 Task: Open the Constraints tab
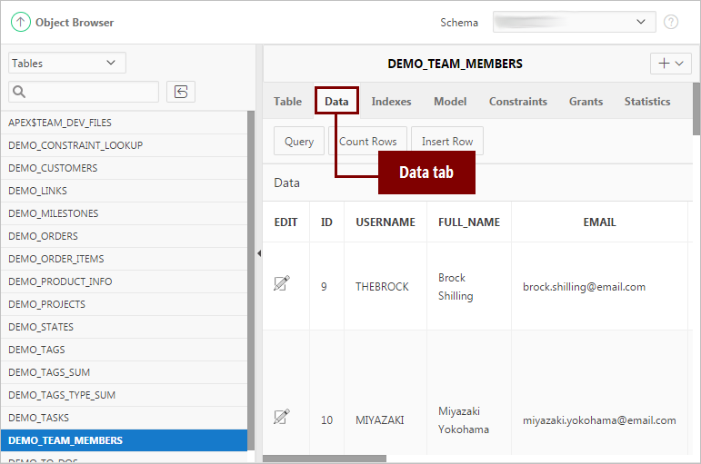point(517,102)
